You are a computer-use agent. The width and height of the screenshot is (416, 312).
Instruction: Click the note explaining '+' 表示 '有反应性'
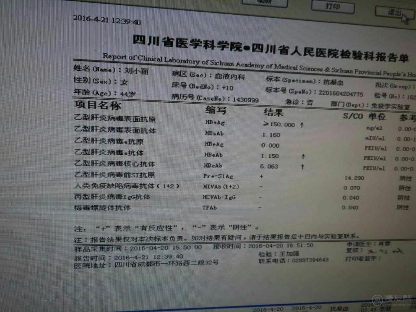[166, 227]
